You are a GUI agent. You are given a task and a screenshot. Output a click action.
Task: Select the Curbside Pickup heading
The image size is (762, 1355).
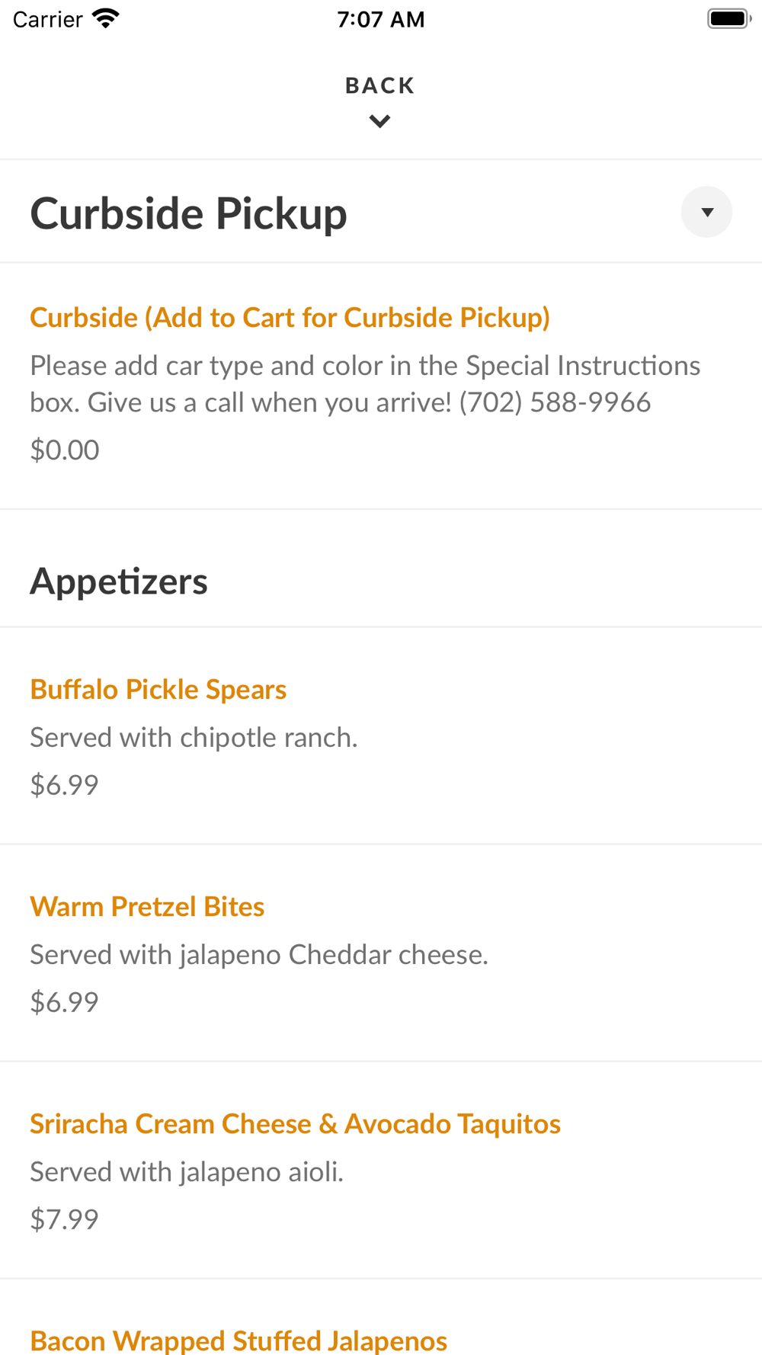point(188,213)
